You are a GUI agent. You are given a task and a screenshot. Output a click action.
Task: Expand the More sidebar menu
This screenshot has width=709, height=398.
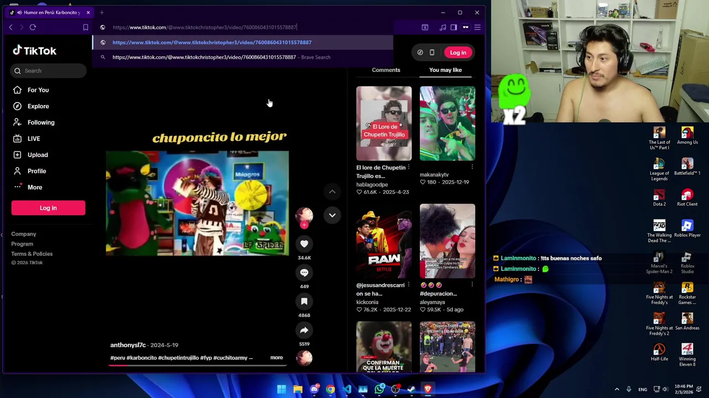(34, 187)
